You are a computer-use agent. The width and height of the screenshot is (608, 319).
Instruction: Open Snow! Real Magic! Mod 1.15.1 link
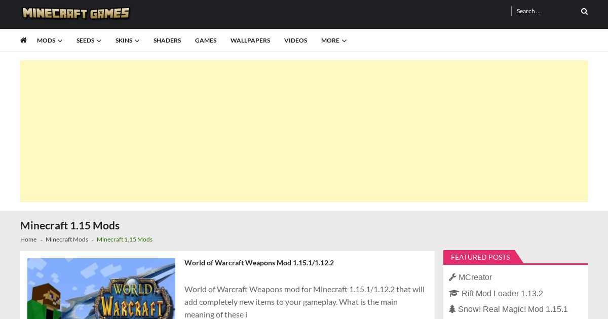tap(513, 309)
